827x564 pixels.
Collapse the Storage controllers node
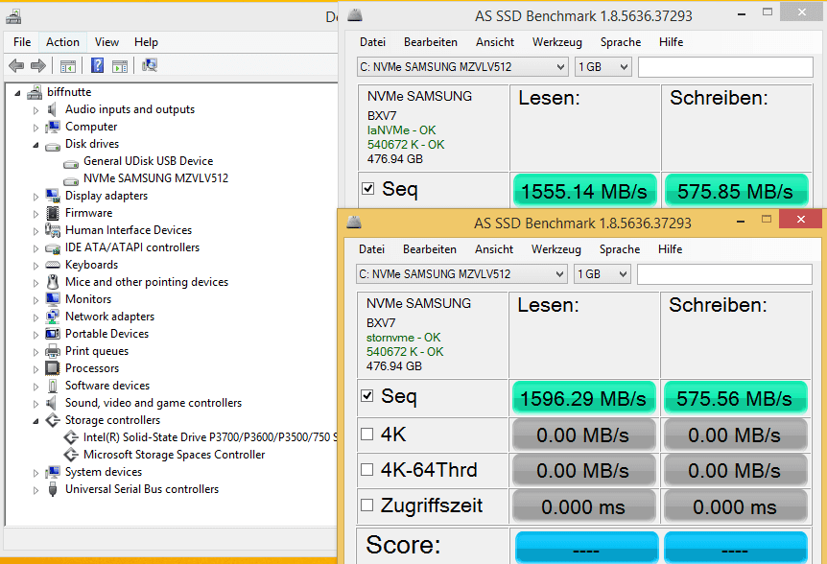(x=35, y=421)
